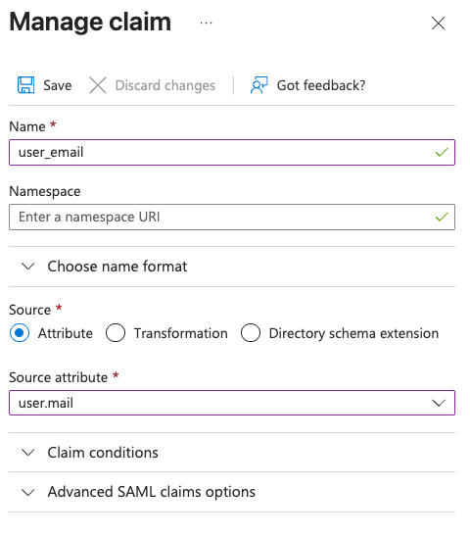Click the green checkmark in Namespace field

click(x=442, y=217)
